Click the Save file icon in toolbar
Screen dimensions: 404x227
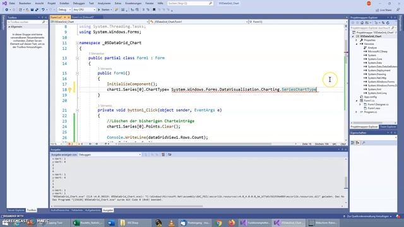[32, 10]
